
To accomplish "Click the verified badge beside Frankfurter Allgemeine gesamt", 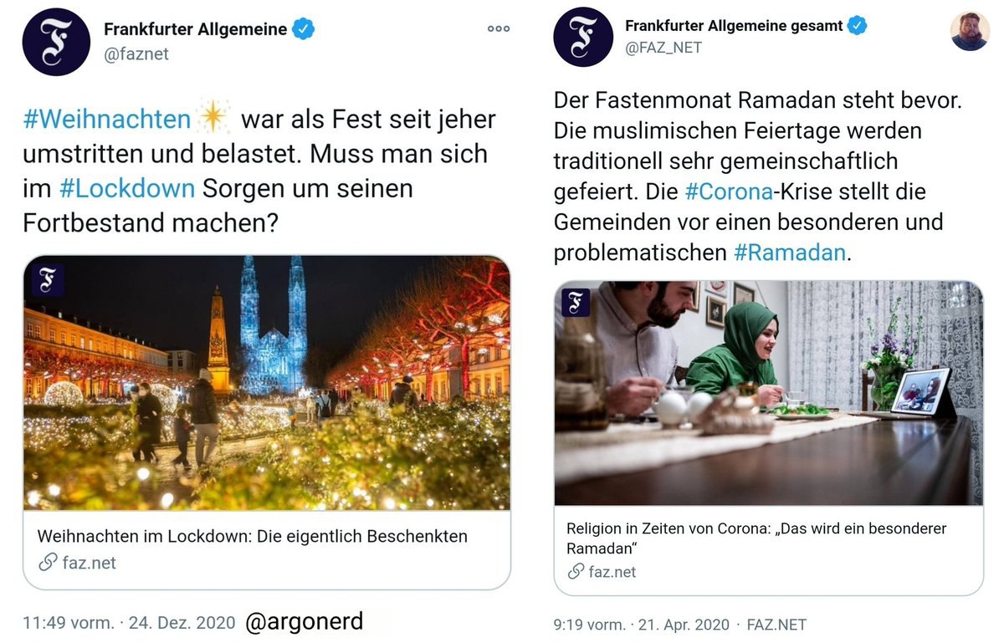I will 857,26.
